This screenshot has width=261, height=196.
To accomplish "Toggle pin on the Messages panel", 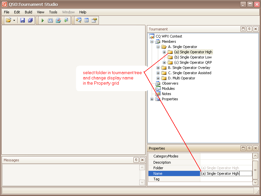I will pyautogui.click(x=136, y=160).
